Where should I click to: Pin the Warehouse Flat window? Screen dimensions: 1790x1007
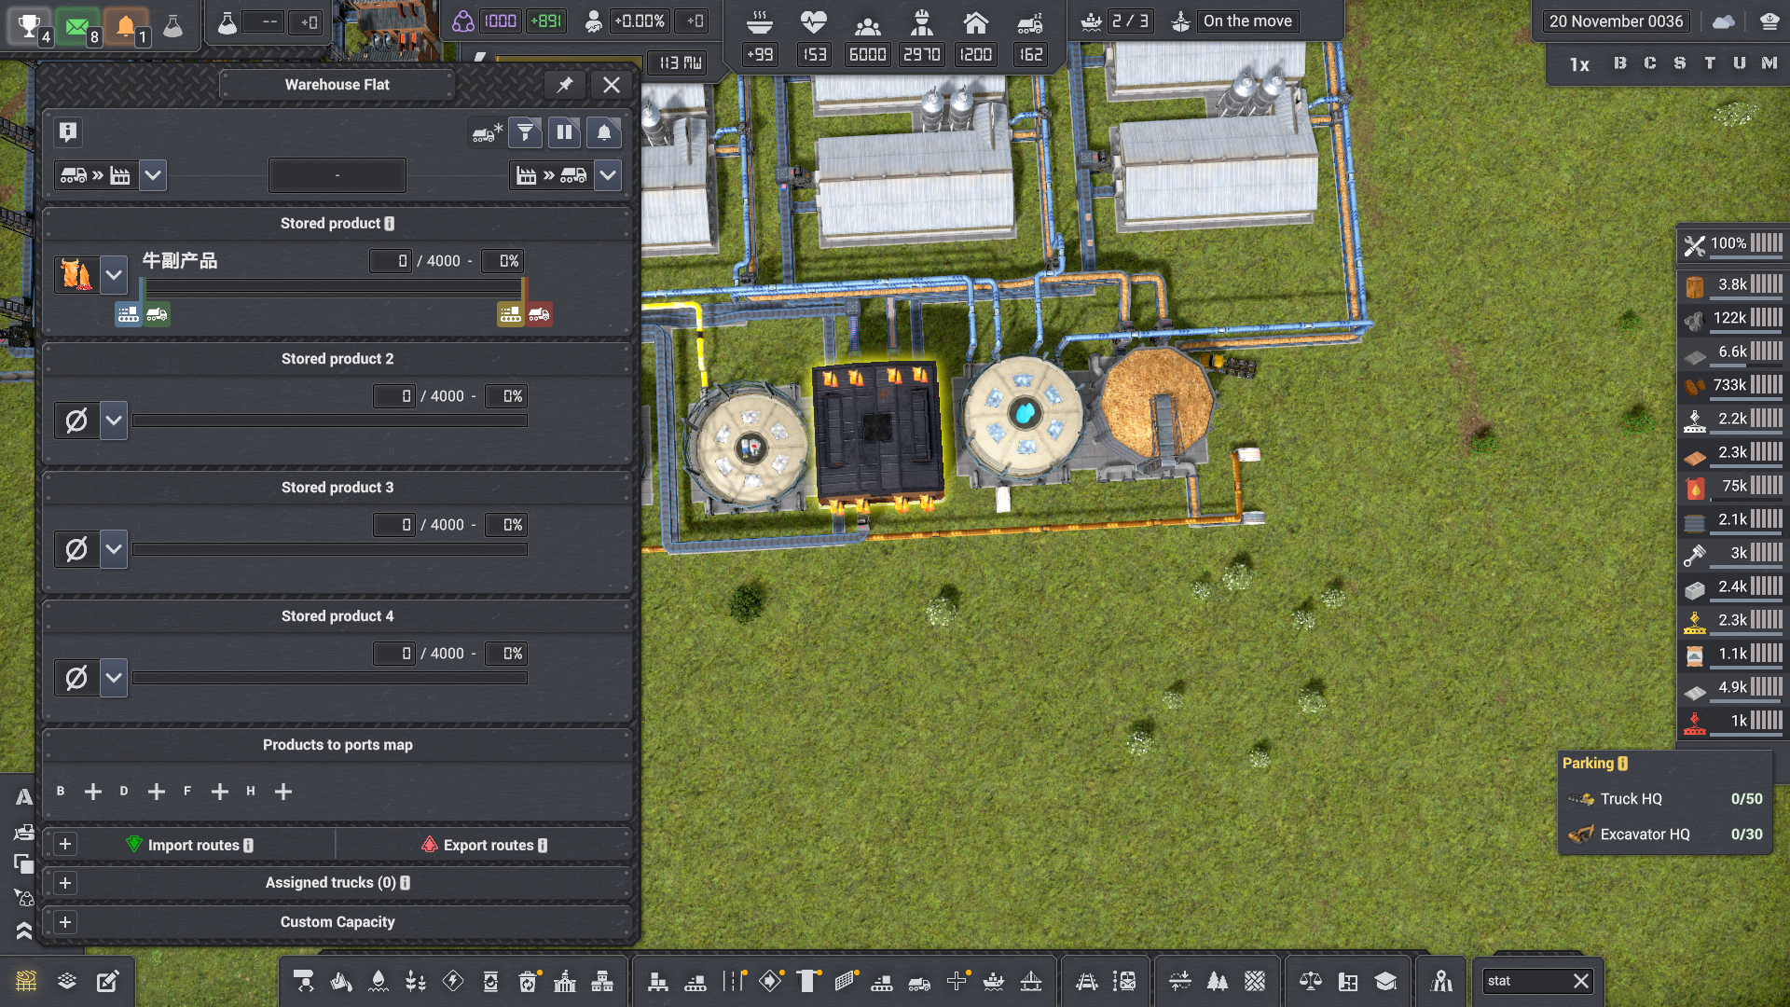point(565,85)
